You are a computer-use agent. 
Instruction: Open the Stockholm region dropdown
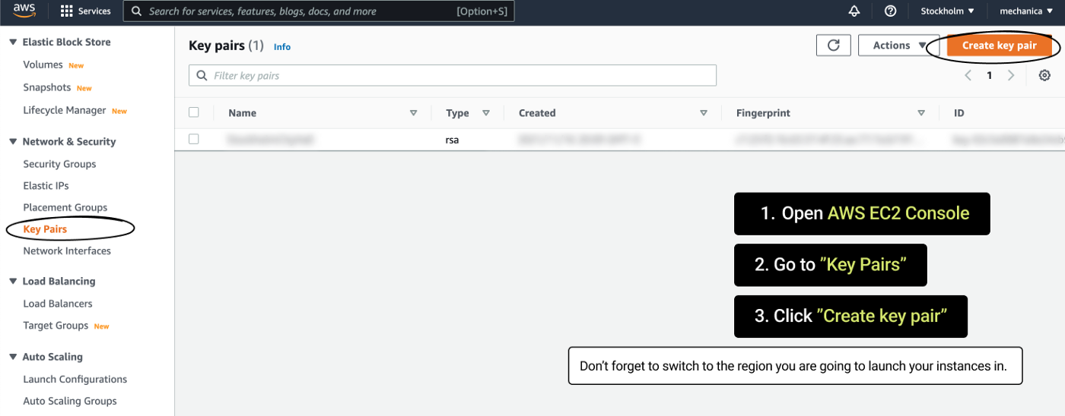tap(947, 11)
